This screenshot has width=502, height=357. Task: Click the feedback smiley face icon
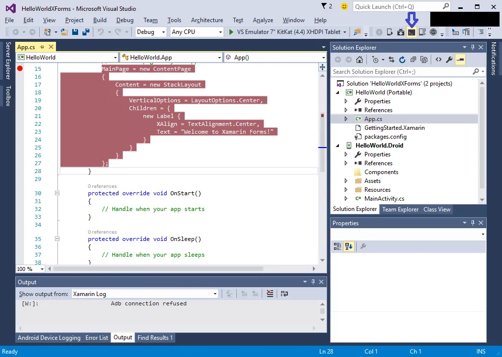[344, 6]
